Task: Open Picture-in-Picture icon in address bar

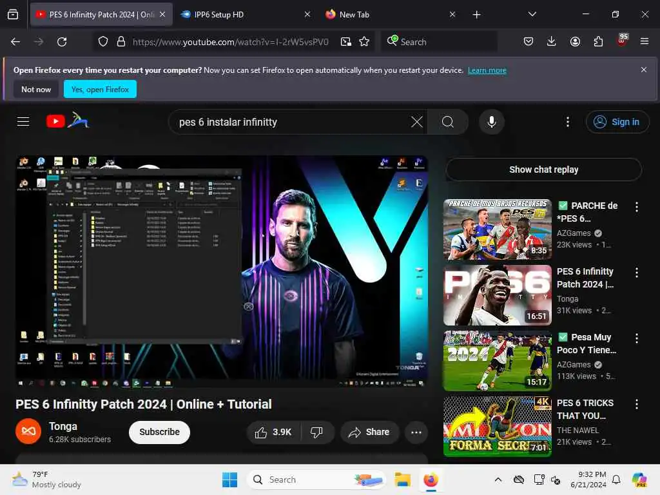Action: (346, 42)
